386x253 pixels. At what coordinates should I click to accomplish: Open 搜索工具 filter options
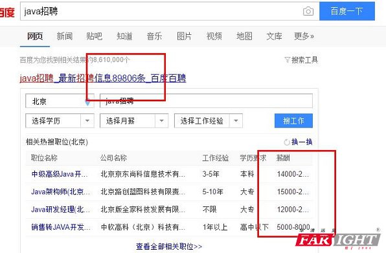[x=304, y=60]
